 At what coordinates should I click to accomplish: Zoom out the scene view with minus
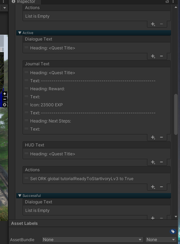[5, 99]
